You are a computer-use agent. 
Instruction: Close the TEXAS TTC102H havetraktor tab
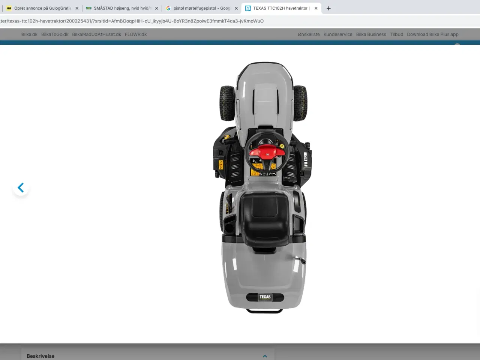pyautogui.click(x=316, y=8)
